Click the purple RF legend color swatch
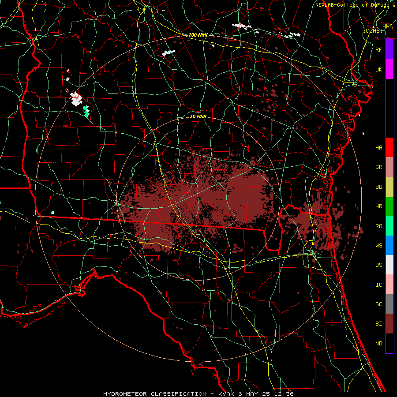Screen dimensions: 397x397 390,49
